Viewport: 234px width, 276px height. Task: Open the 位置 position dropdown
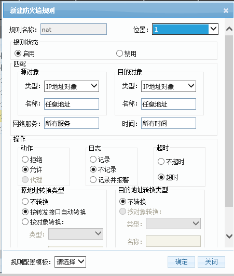[185, 29]
